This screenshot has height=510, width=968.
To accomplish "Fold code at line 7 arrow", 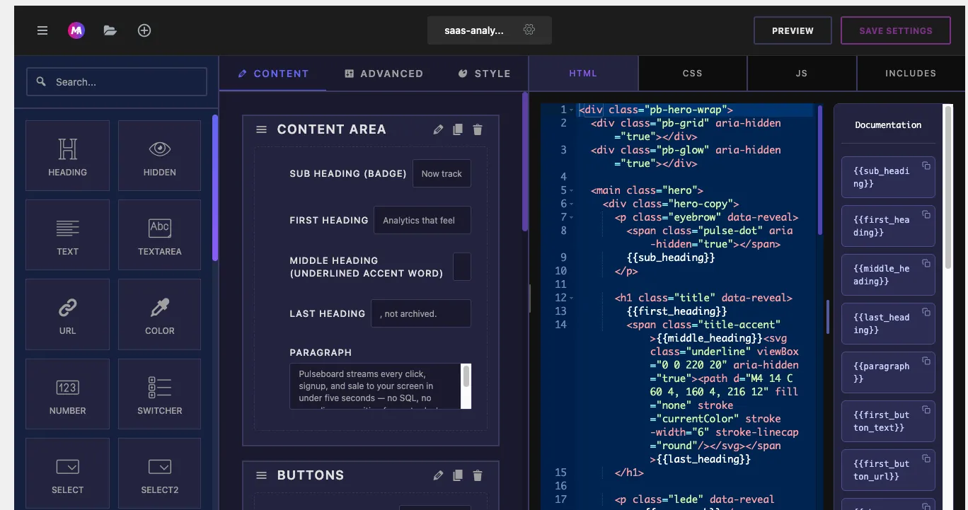I will point(572,218).
